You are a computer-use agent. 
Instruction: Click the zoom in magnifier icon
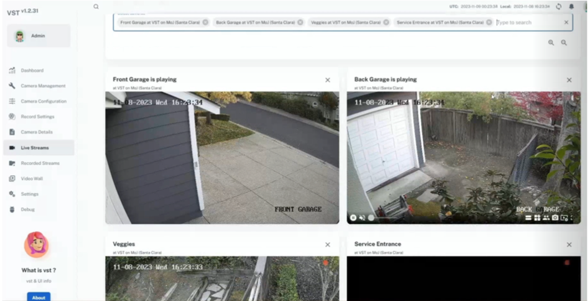click(x=551, y=43)
